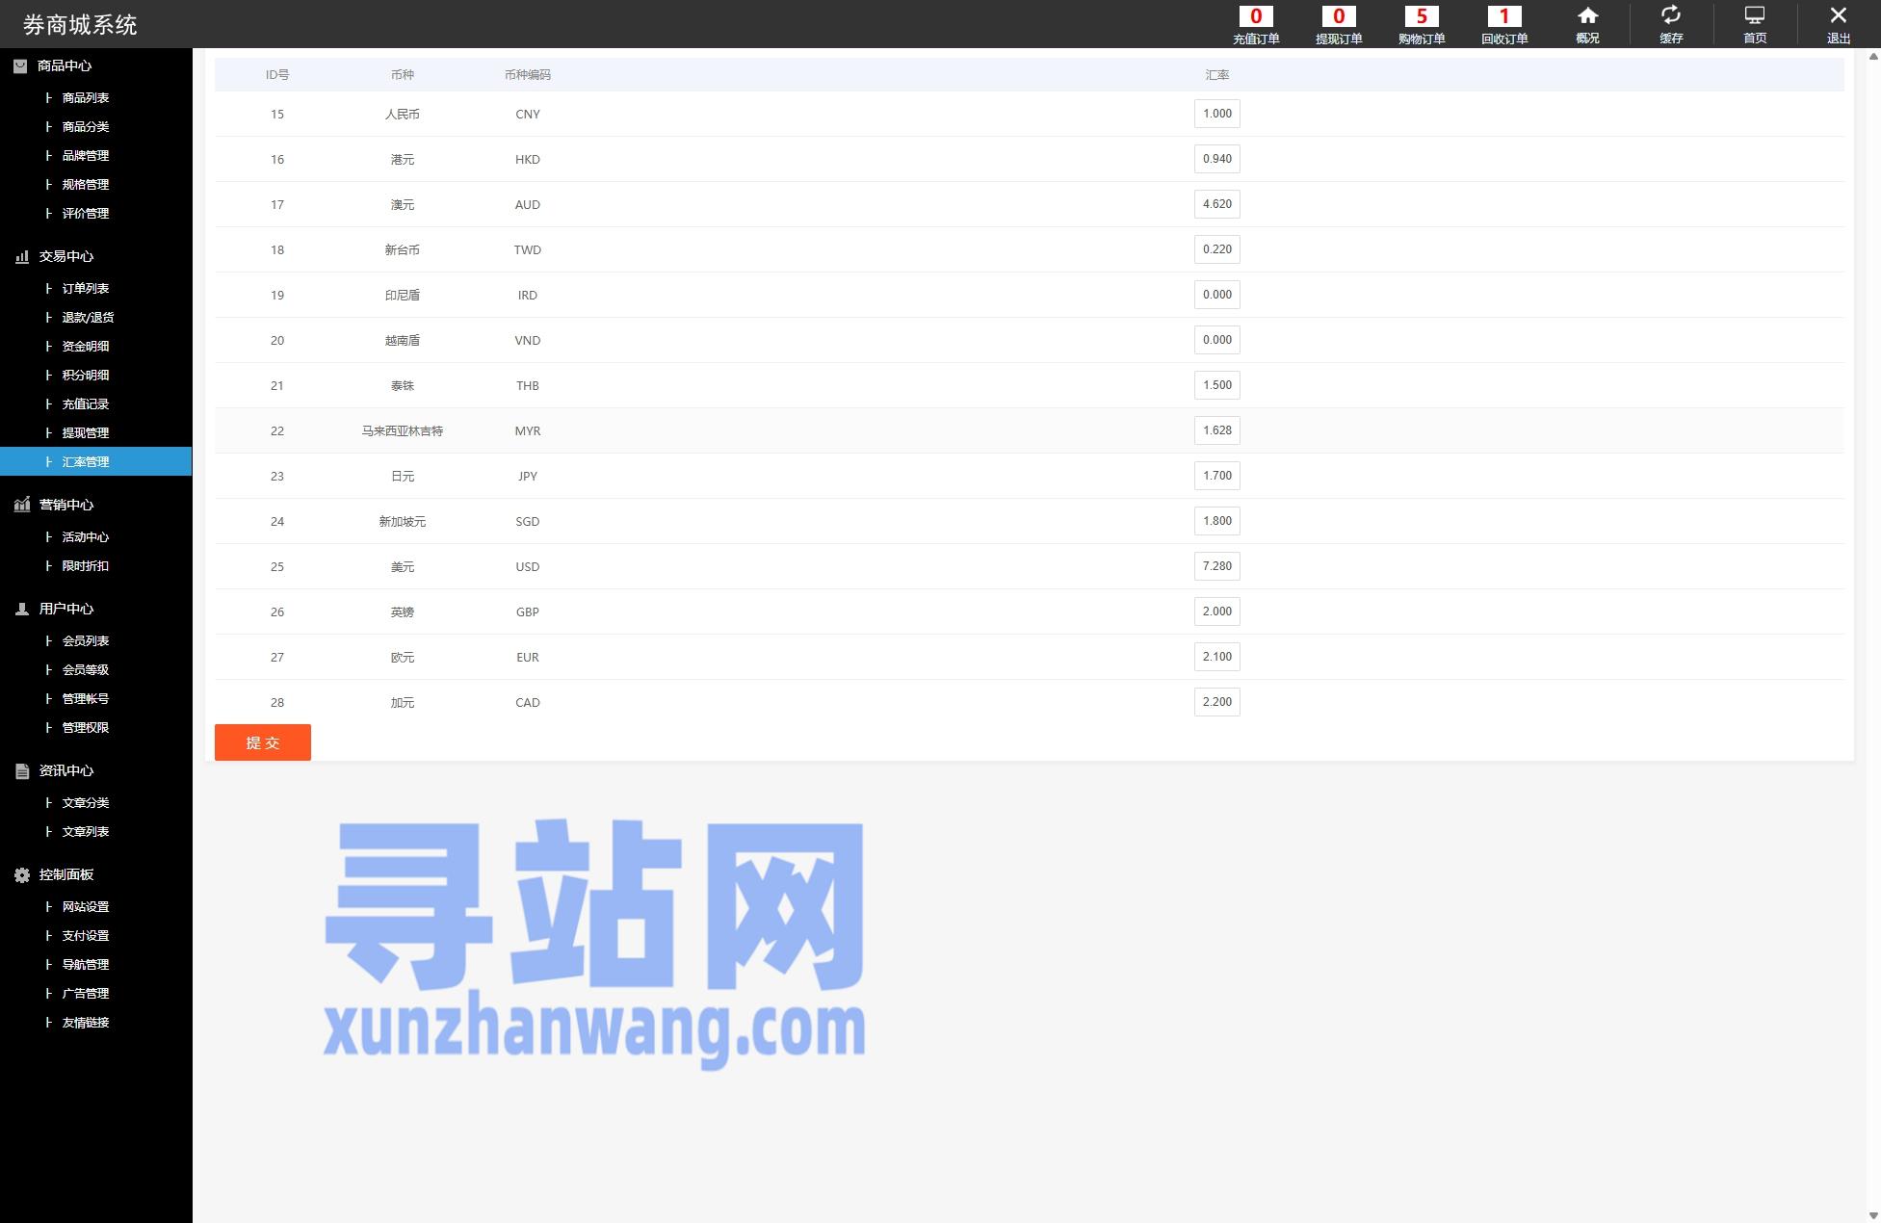Focus the SGD exchange rate field

1217,521
